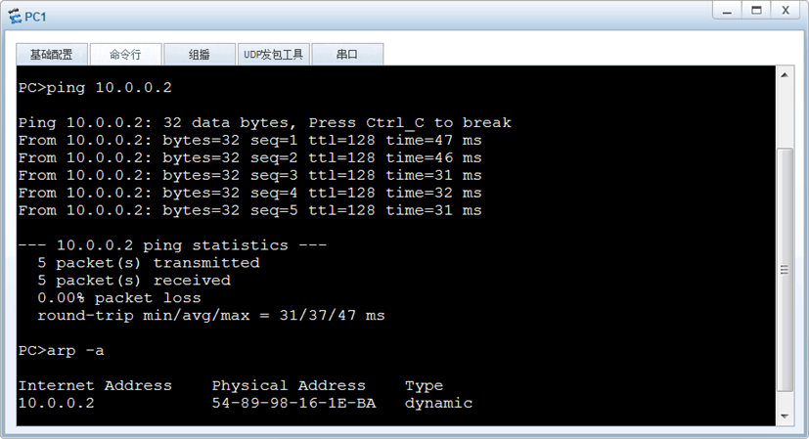This screenshot has height=439, width=809.
Task: Maximize the PC1 window
Action: tap(756, 11)
